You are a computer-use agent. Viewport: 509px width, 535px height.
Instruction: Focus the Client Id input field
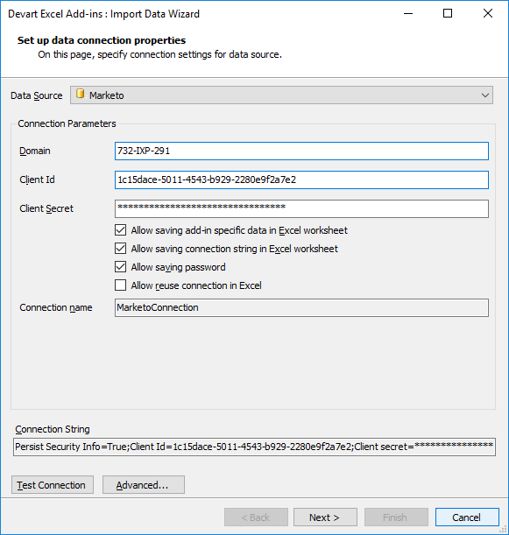301,180
